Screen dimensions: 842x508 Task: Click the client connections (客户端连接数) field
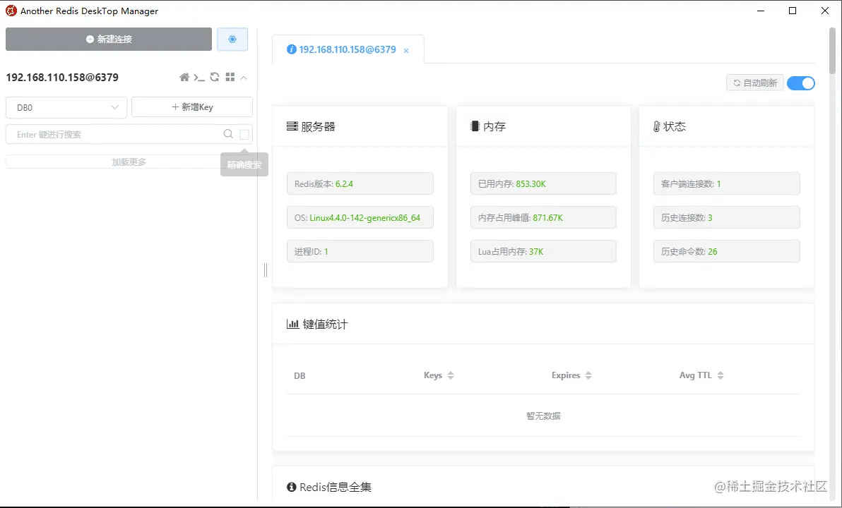pos(727,183)
